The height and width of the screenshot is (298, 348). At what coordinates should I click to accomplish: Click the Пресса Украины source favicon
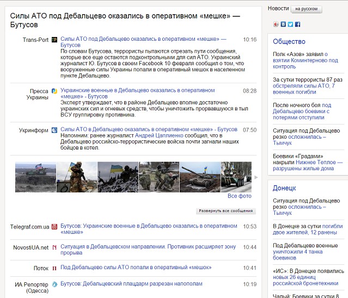(x=54, y=91)
